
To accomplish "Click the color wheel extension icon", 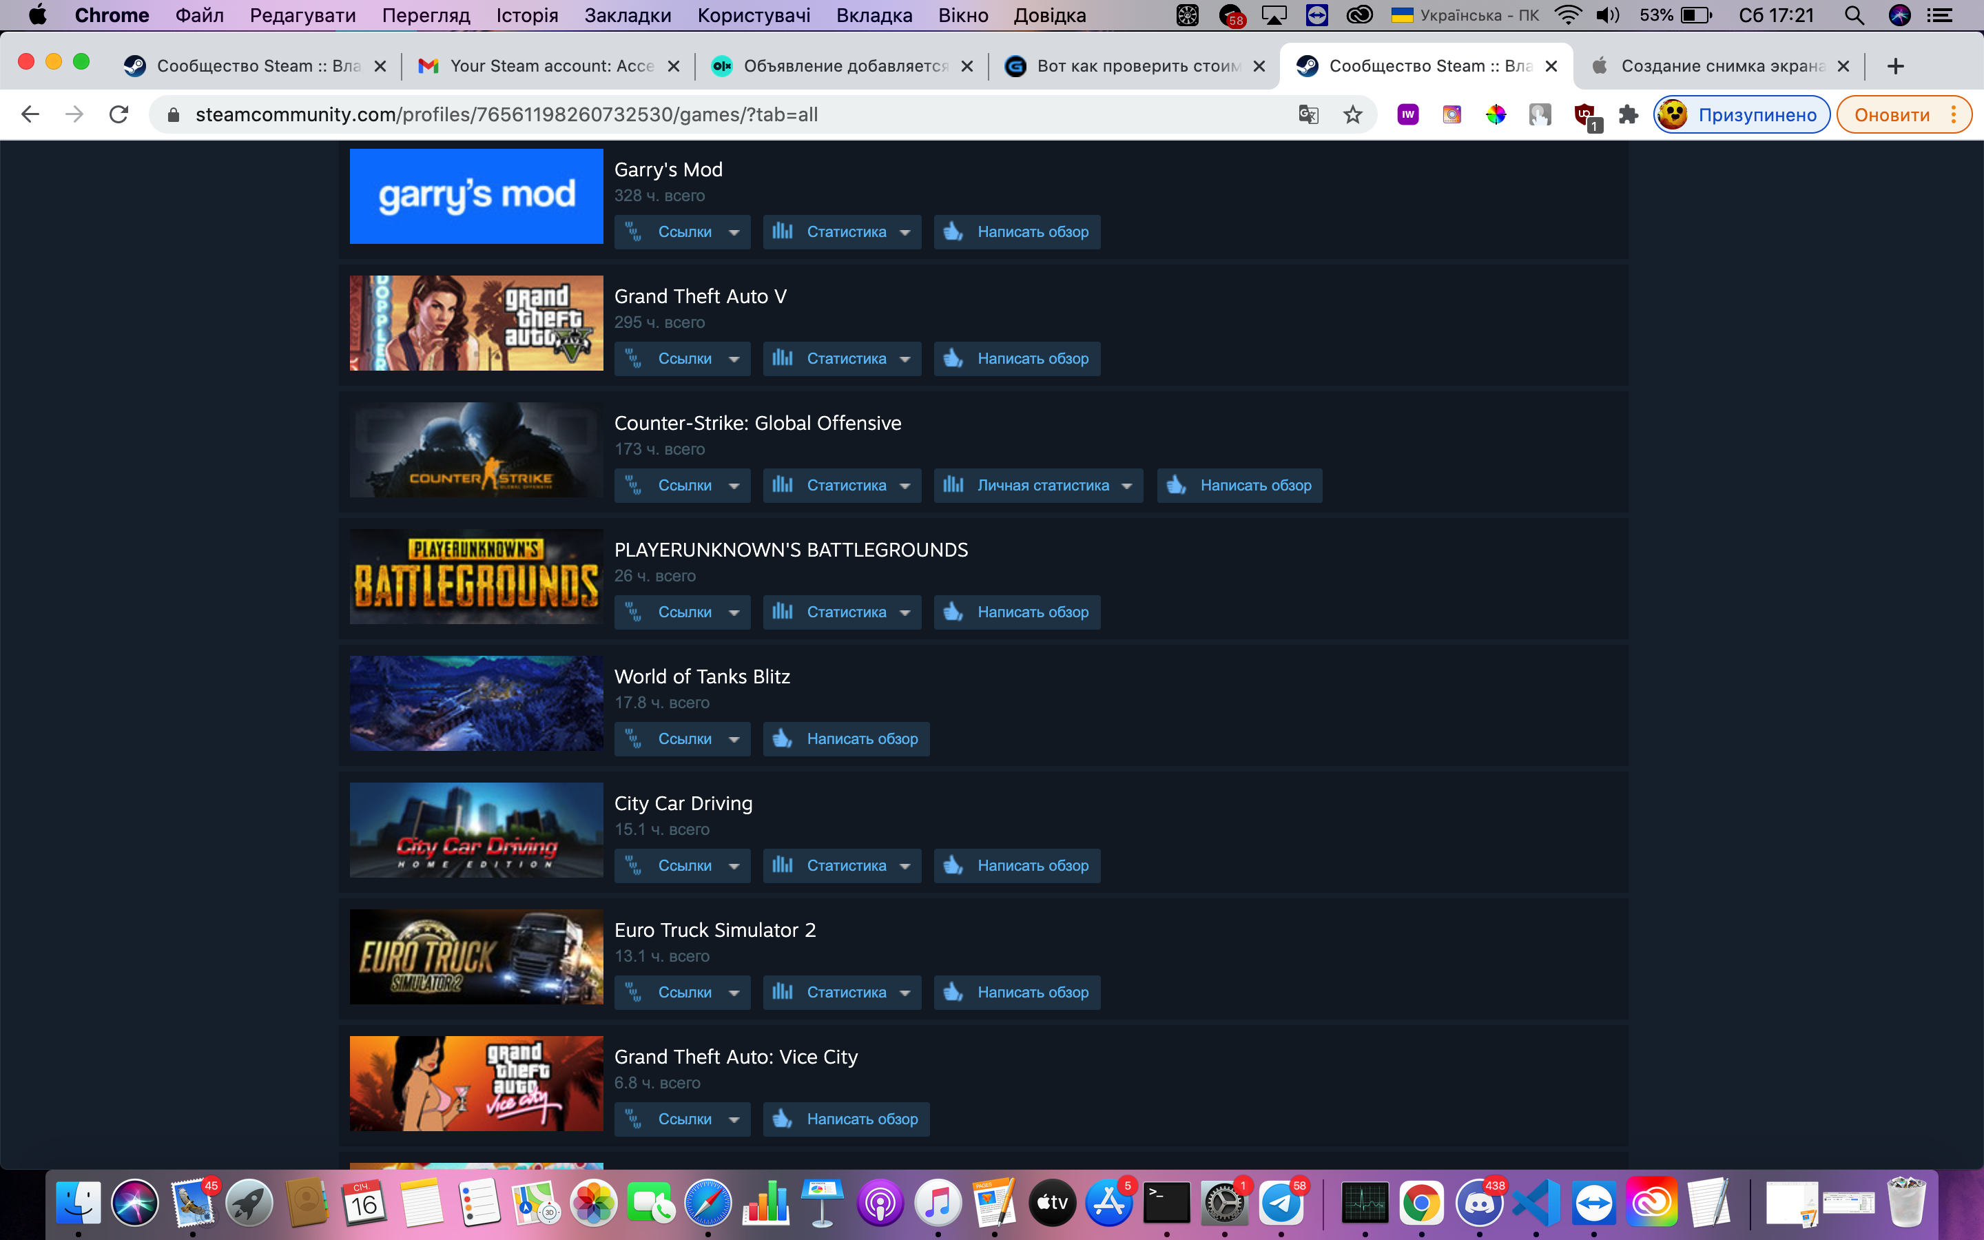I will 1496,115.
